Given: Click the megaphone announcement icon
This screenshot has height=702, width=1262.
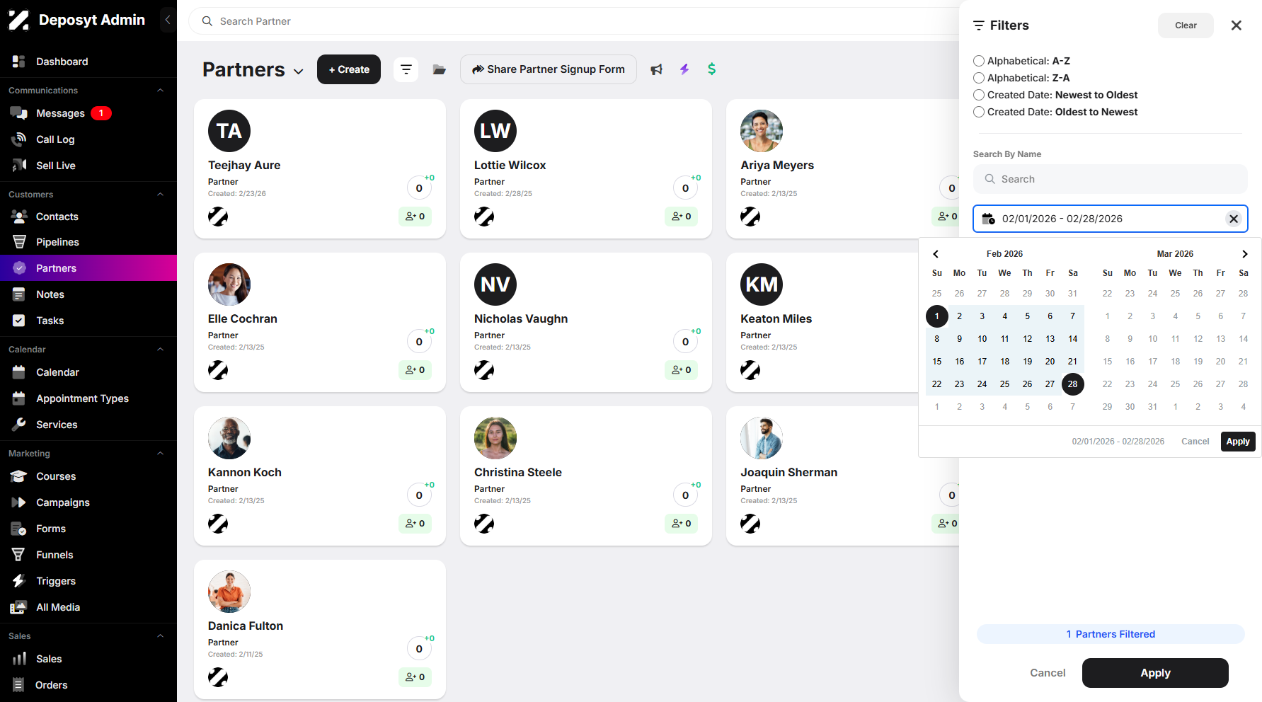Looking at the screenshot, I should 657,69.
